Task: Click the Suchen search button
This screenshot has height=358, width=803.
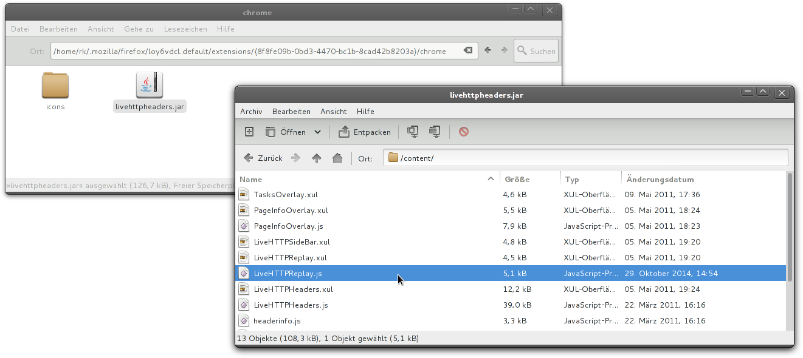Action: (536, 52)
